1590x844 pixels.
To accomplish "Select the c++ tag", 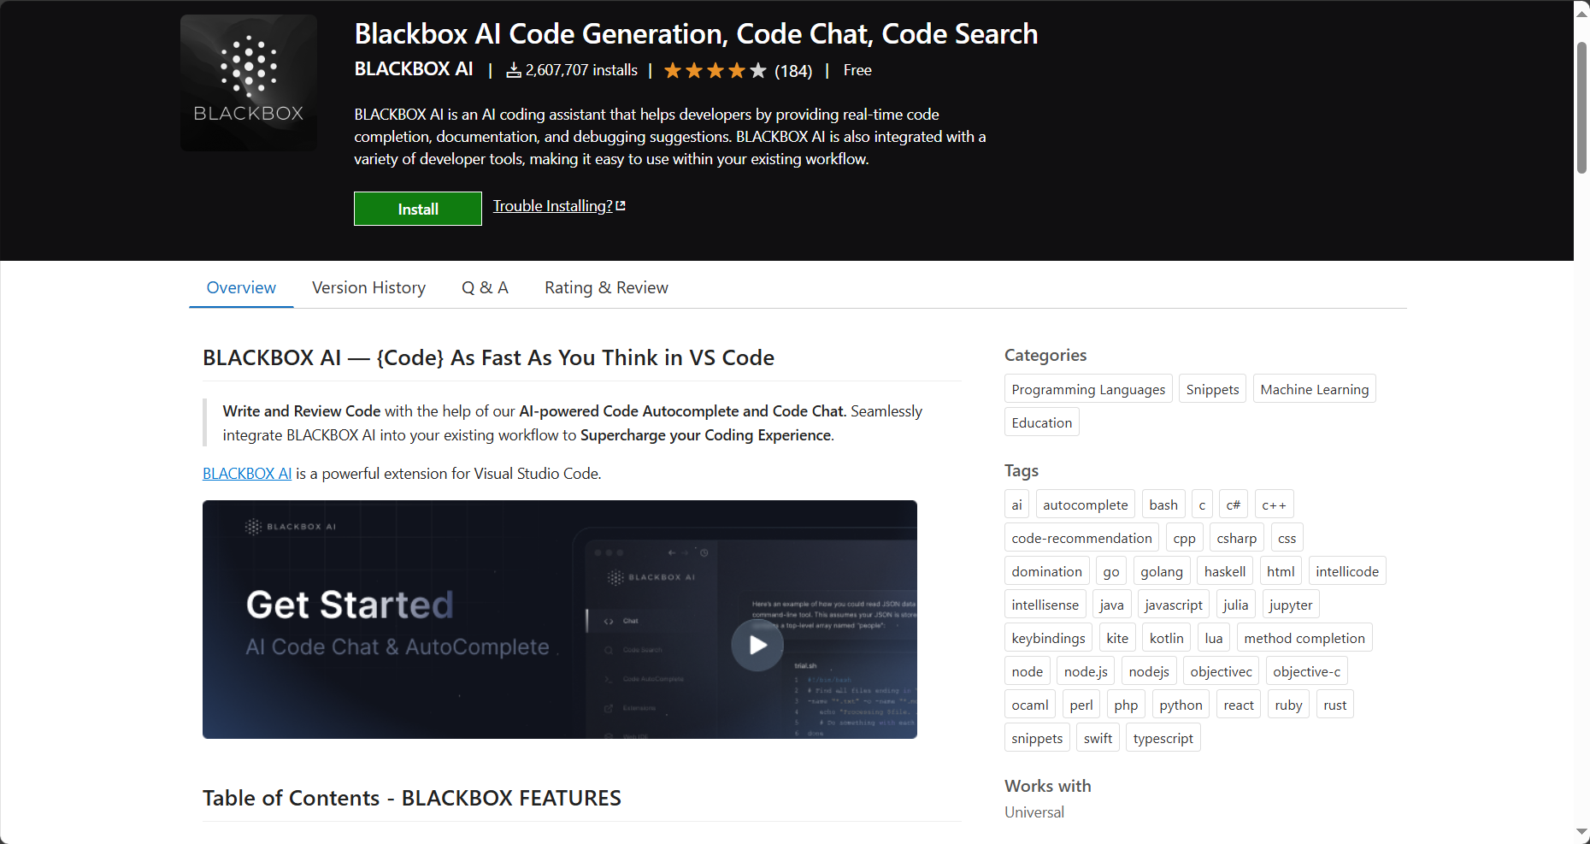I will [x=1274, y=505].
